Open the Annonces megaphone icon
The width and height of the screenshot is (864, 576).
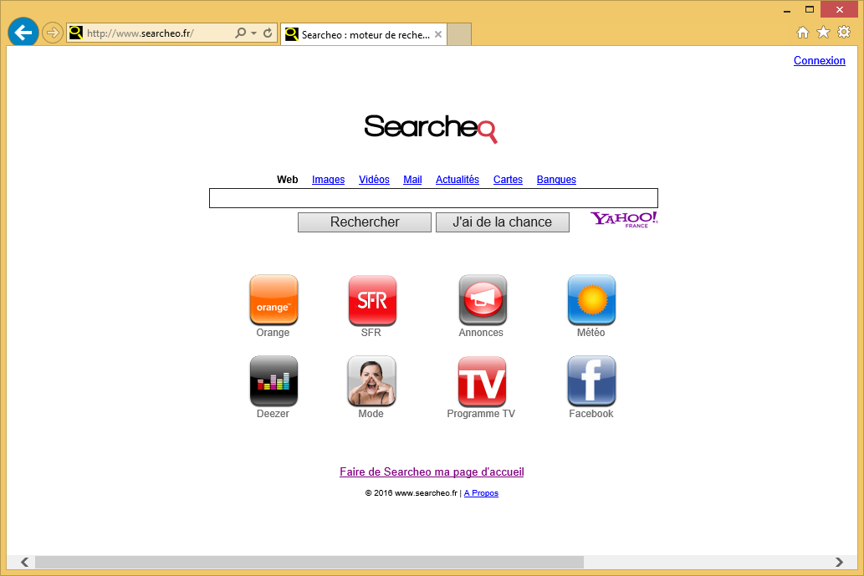[x=482, y=299]
